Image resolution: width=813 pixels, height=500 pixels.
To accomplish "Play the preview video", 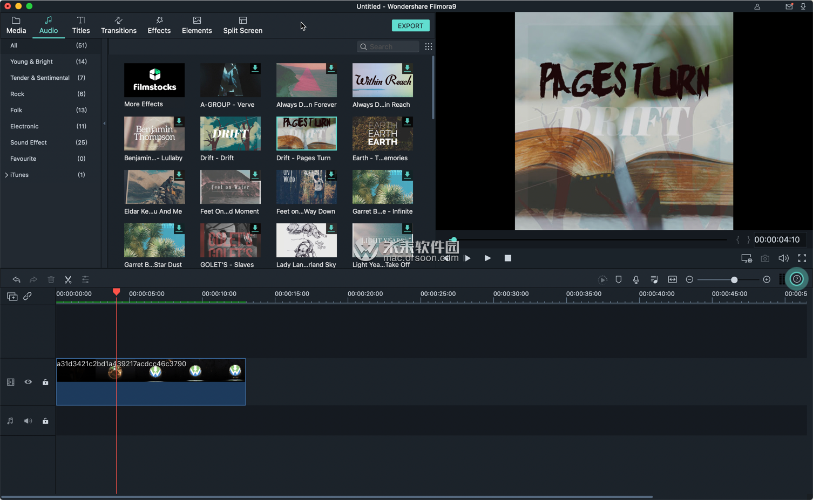I will pos(487,258).
